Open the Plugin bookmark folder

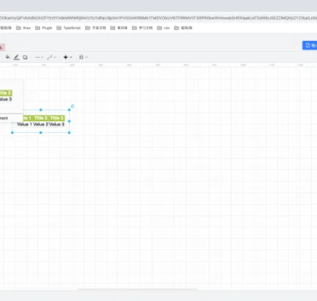[x=43, y=28]
